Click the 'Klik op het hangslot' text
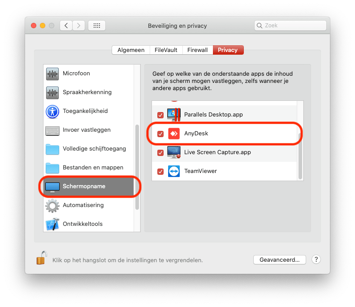This screenshot has width=355, height=307. 128,260
